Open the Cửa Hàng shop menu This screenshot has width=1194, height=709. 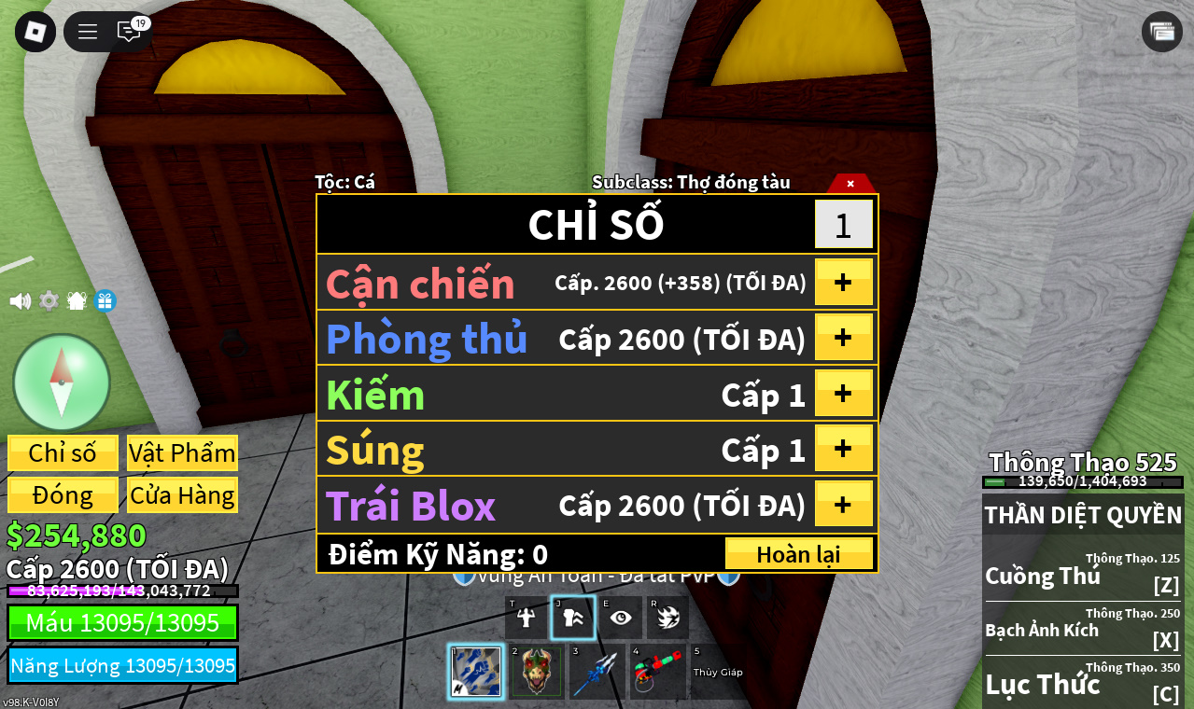[182, 495]
